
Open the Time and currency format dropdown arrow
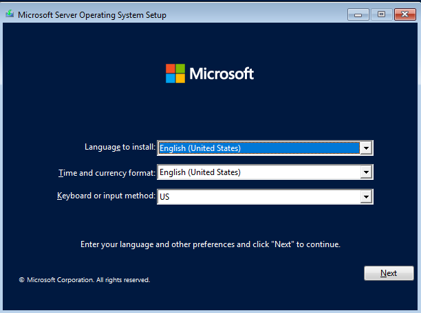pyautogui.click(x=366, y=172)
